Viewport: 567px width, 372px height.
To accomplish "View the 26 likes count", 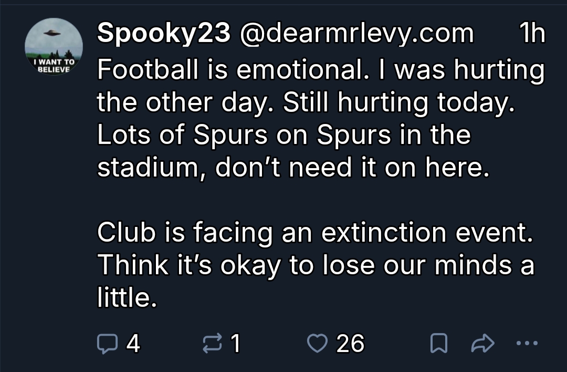I will [350, 344].
